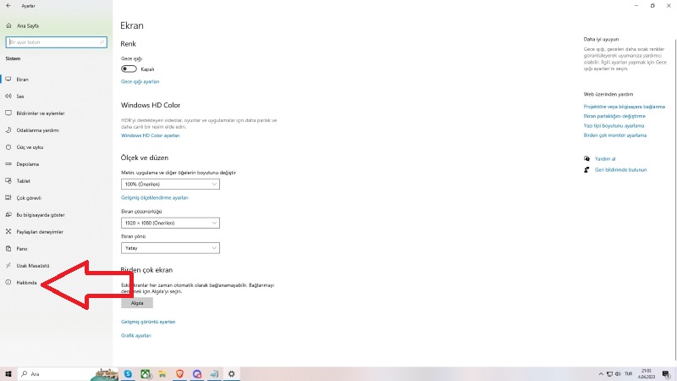
Task: Show hidden system tray icons
Action: click(601, 374)
